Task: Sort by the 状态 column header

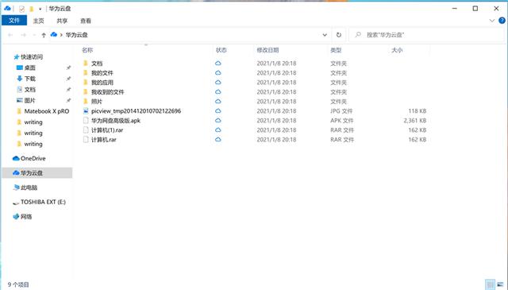Action: [x=221, y=50]
